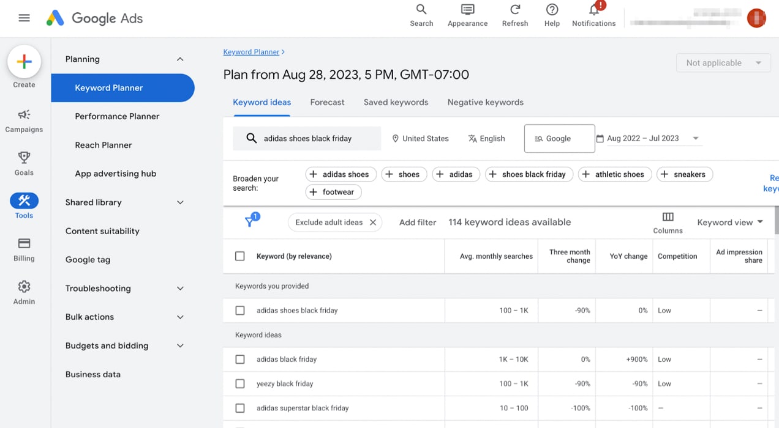Open the Keyword view dropdown

[730, 223]
